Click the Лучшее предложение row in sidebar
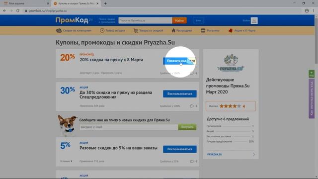 click(x=230, y=141)
